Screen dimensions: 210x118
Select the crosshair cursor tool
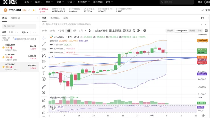[x=44, y=38]
